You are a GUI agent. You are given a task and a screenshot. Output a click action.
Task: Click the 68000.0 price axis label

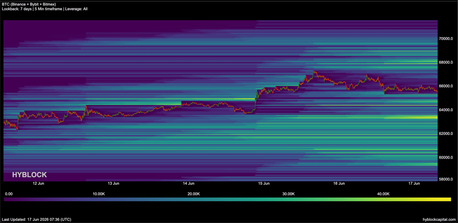coord(446,62)
